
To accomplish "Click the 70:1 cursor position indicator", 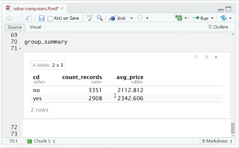I will pos(13,141).
